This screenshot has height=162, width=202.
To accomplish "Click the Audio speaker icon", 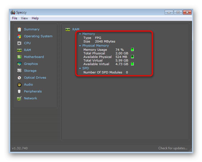I will click(19, 84).
